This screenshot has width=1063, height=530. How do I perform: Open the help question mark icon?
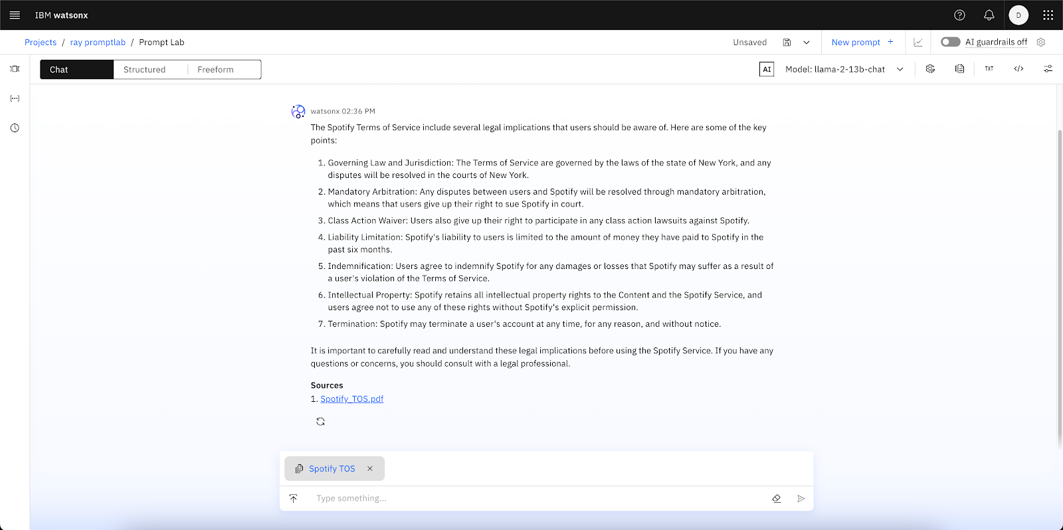tap(959, 15)
